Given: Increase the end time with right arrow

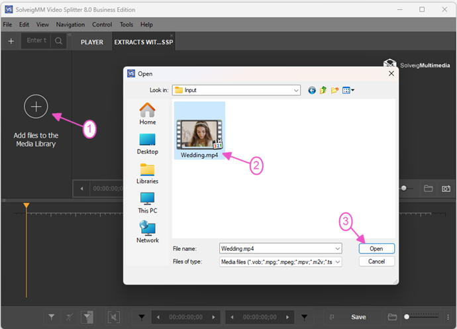Looking at the screenshot, I should point(287,317).
